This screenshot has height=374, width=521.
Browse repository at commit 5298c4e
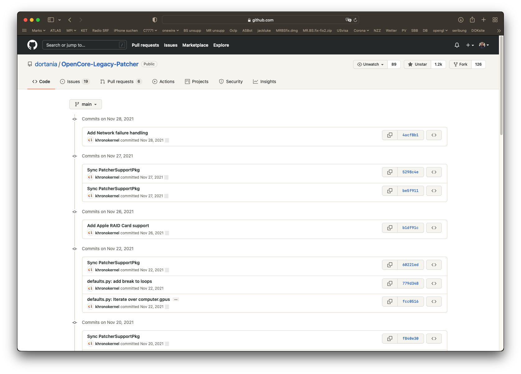[x=434, y=172]
